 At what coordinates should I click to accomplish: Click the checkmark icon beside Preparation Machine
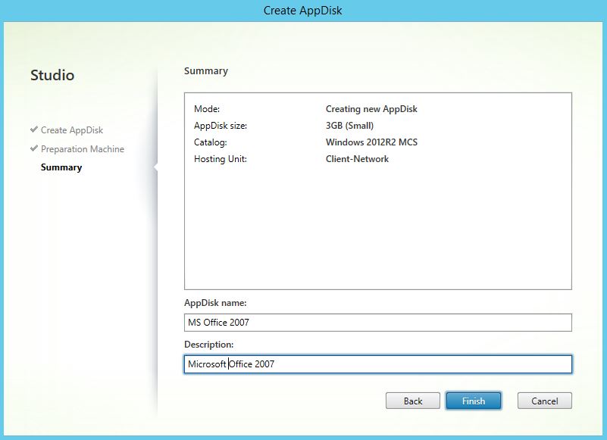(x=34, y=148)
